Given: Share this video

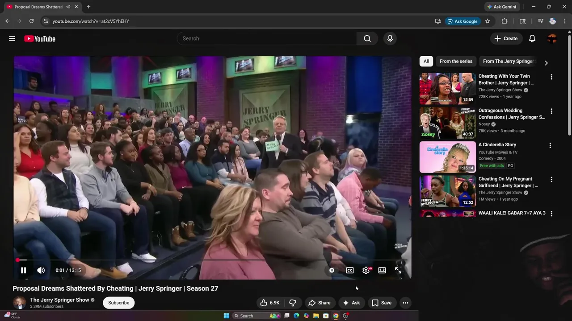Looking at the screenshot, I should click(319, 303).
